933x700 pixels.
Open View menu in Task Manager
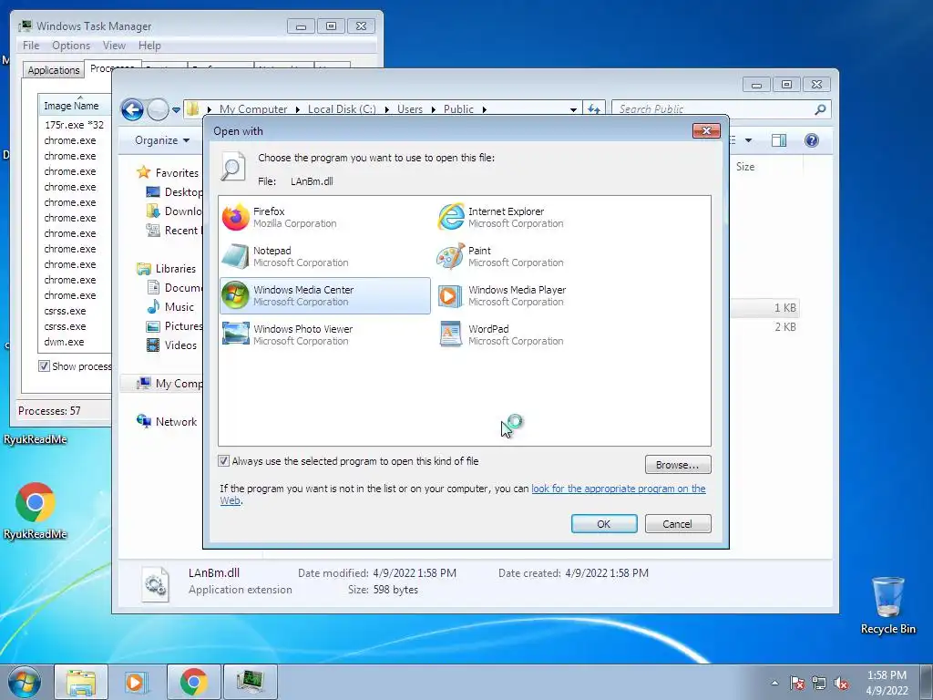[114, 46]
